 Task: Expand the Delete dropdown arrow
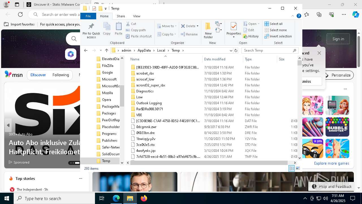tap(197, 26)
